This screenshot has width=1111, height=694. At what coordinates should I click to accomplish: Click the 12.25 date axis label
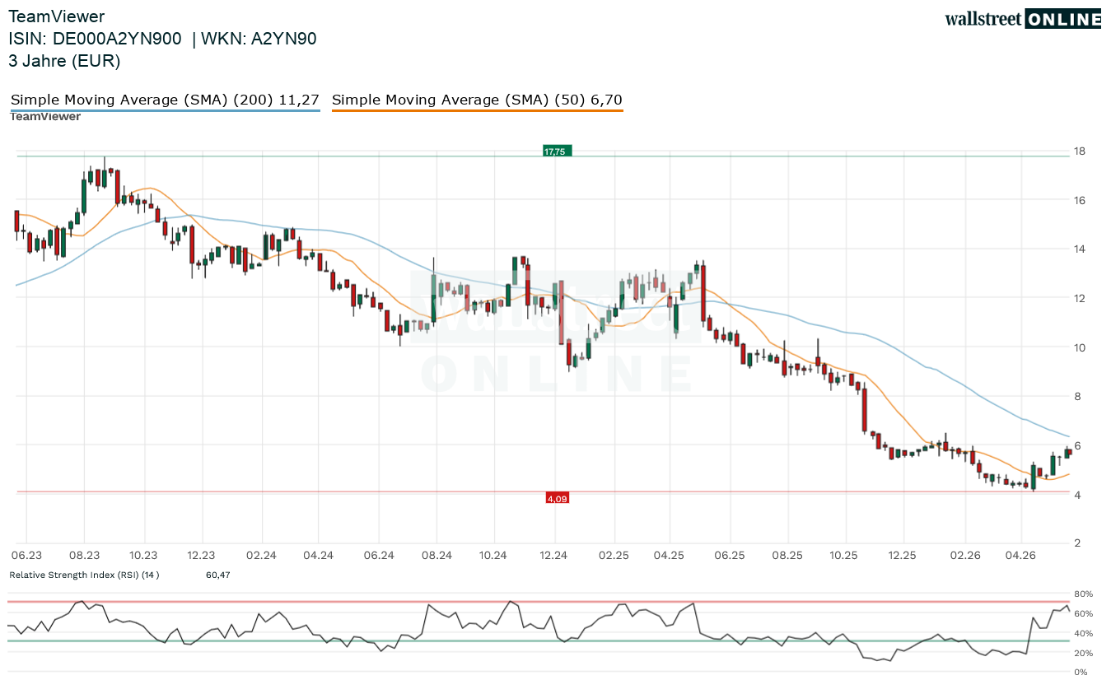903,556
